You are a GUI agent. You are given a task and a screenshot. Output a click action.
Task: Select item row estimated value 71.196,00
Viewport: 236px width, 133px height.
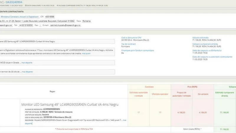pyautogui.click(x=224, y=113)
